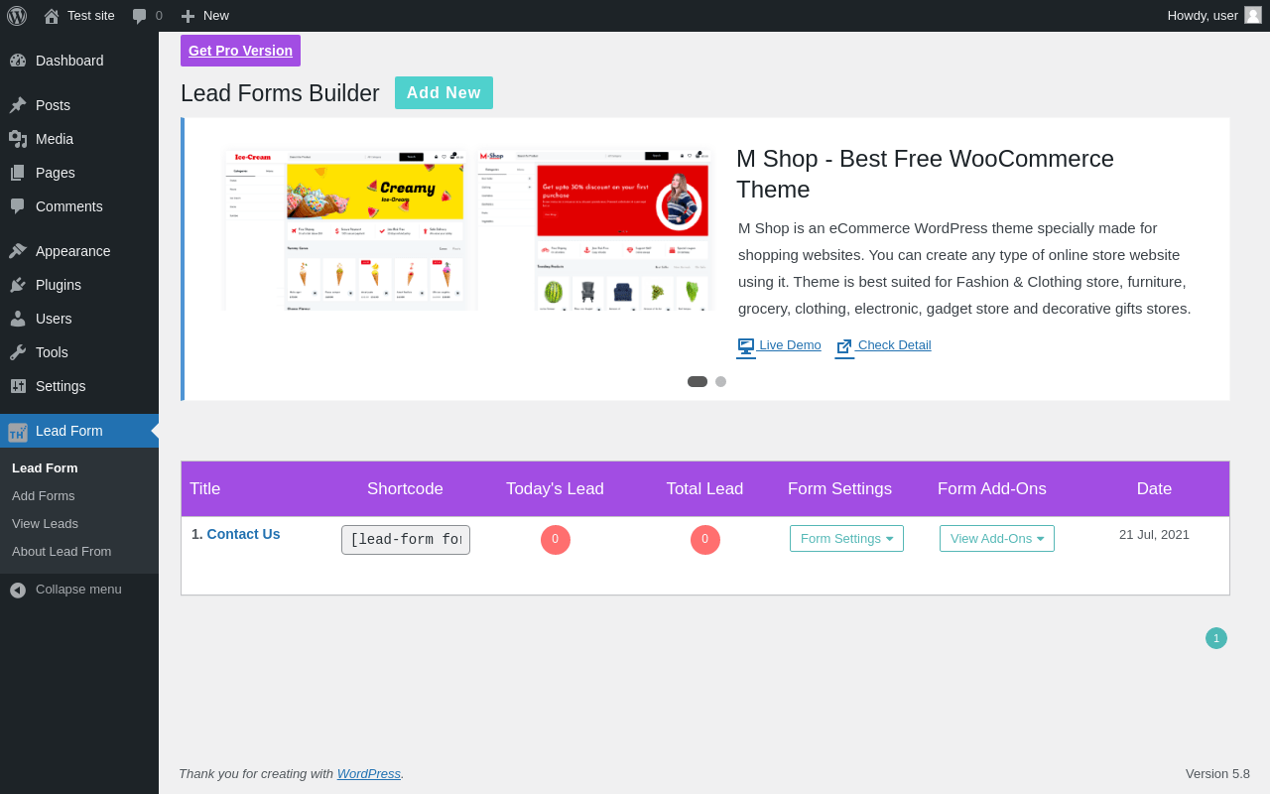Click the Today's Lead count badge
The width and height of the screenshot is (1270, 794).
pyautogui.click(x=556, y=540)
